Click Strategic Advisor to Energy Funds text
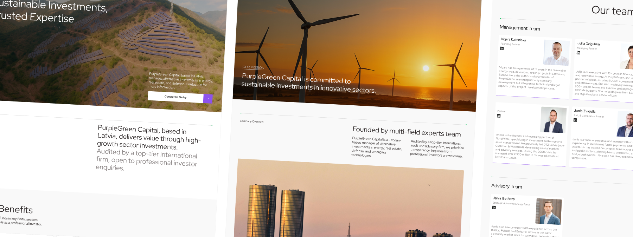The height and width of the screenshot is (237, 633). [511, 203]
